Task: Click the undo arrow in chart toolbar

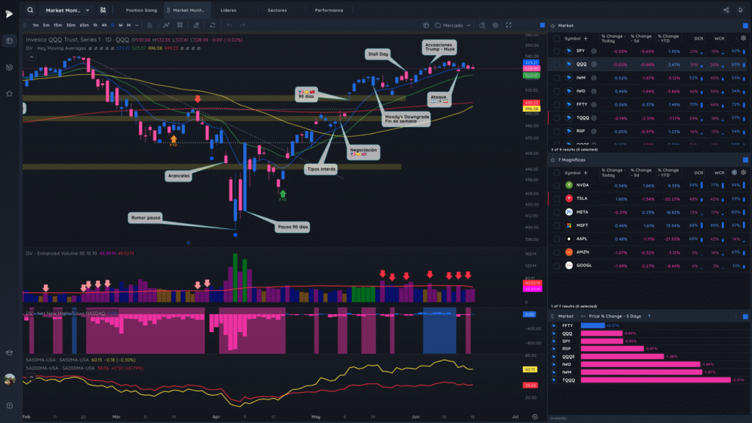Action: pyautogui.click(x=229, y=26)
